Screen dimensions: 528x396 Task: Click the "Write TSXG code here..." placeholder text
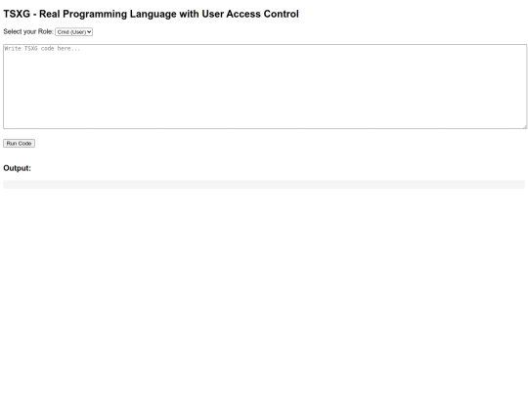pos(42,49)
